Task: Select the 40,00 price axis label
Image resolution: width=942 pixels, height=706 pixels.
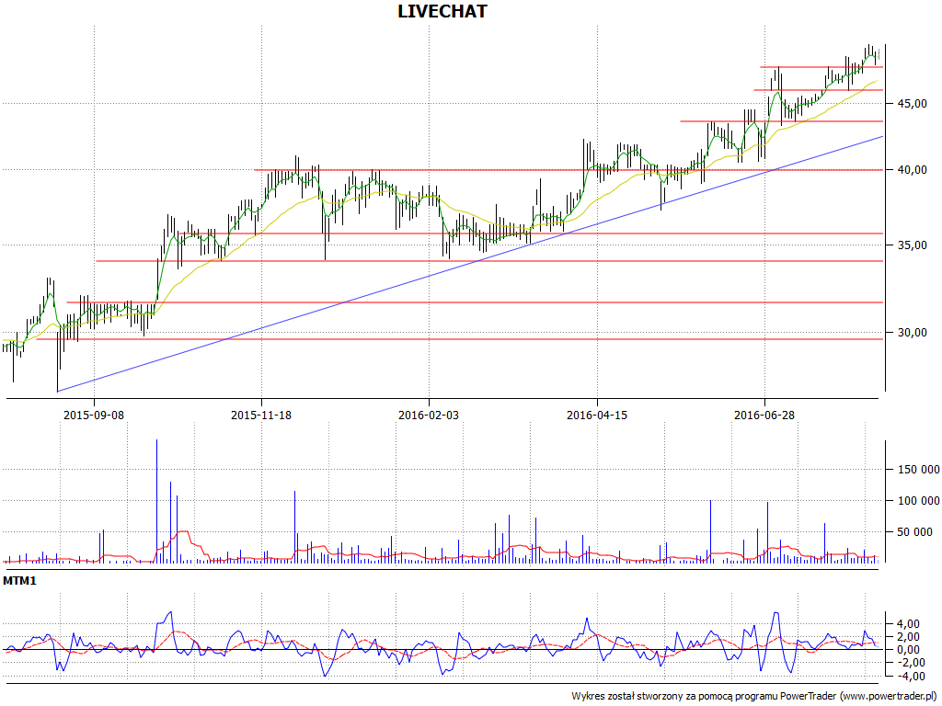Action: pyautogui.click(x=912, y=170)
